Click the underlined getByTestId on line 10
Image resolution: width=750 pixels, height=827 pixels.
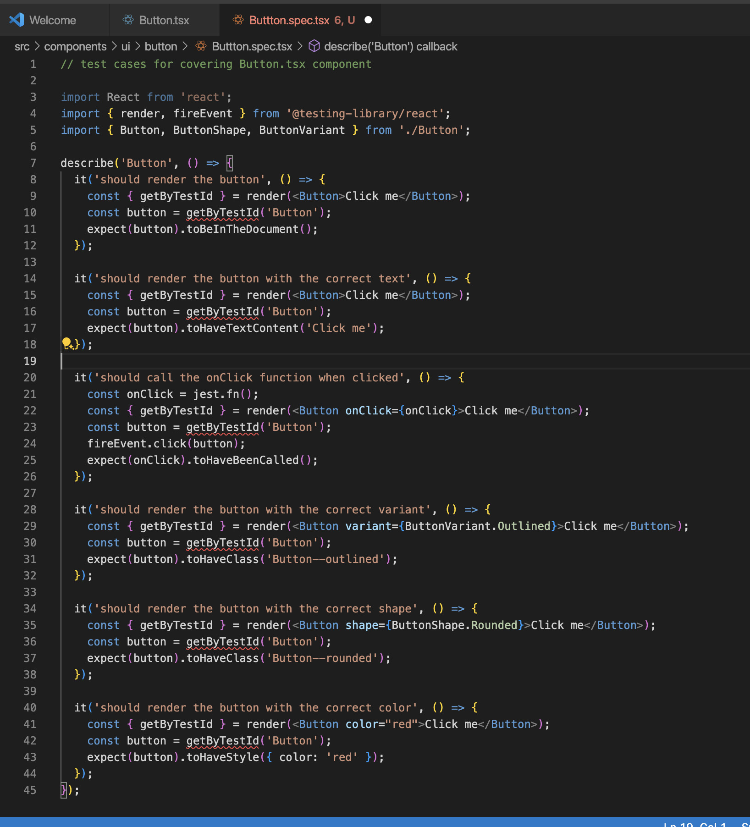222,212
